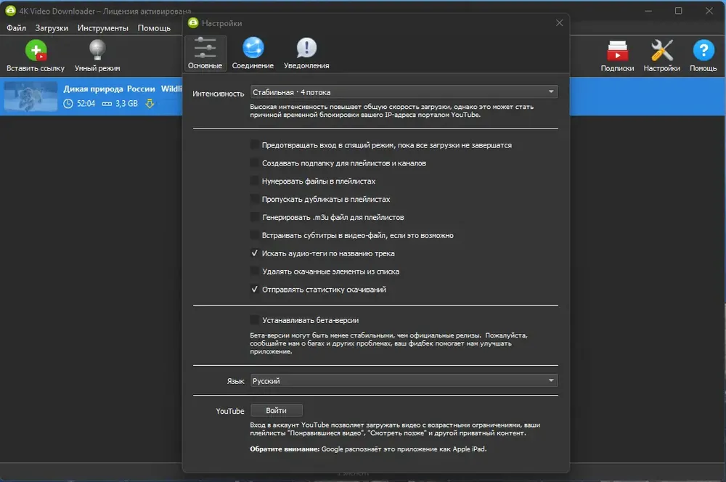Click the green Вставить ссылку plus icon

point(36,50)
